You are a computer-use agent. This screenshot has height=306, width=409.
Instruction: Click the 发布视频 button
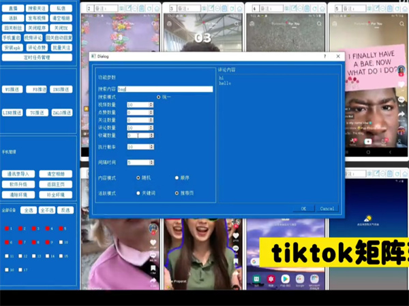(x=37, y=18)
